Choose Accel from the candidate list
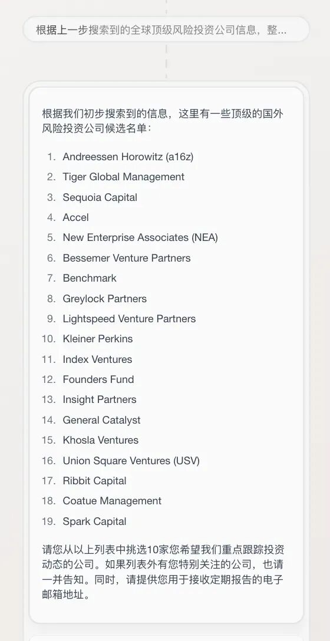 (75, 217)
